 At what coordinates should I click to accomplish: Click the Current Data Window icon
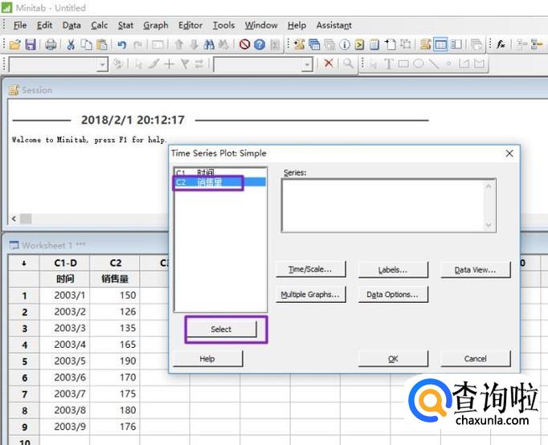click(440, 45)
